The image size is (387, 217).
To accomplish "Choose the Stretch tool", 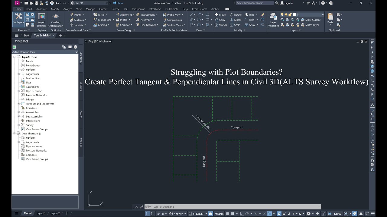I will tap(221, 25).
